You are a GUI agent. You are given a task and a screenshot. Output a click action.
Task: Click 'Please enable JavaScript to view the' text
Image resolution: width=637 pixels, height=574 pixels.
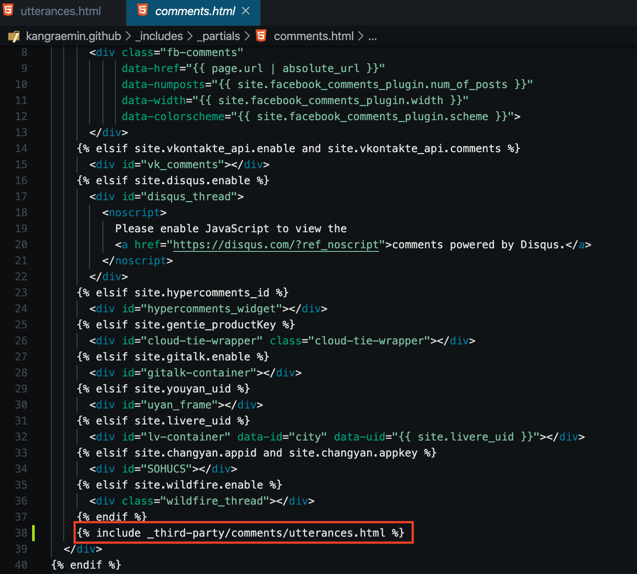pos(231,229)
